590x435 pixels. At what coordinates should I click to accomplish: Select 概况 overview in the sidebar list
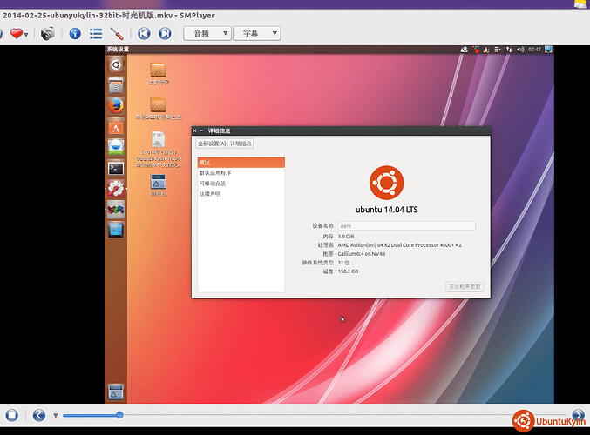coord(241,163)
